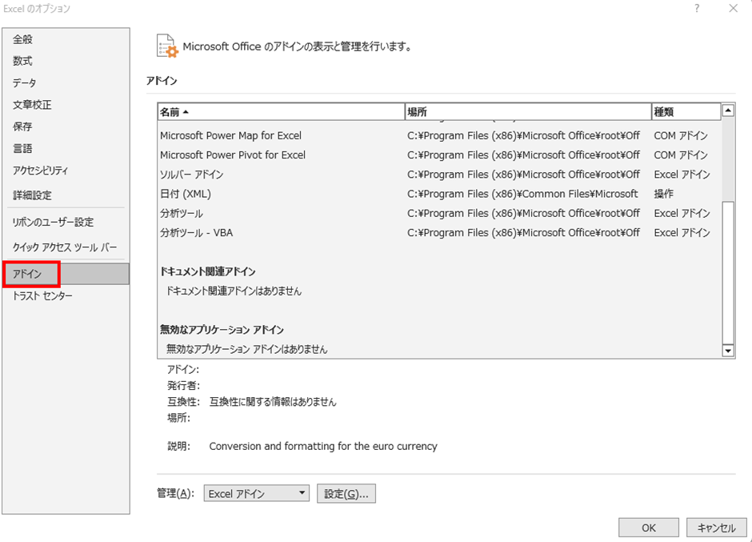The height and width of the screenshot is (542, 752).
Task: Select Microsoft Power Pivot for Excel row
Action: point(233,155)
